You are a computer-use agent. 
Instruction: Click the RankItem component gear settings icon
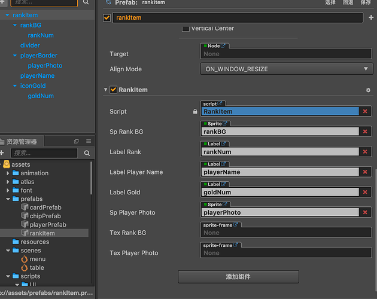[368, 90]
